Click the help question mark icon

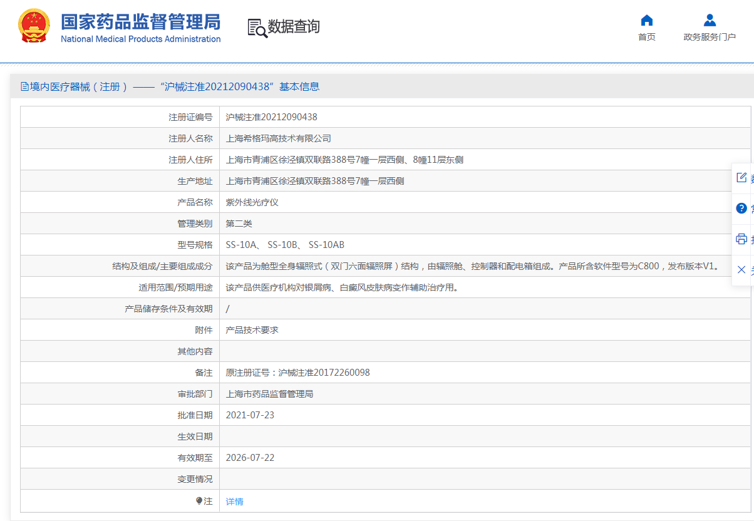pos(741,209)
